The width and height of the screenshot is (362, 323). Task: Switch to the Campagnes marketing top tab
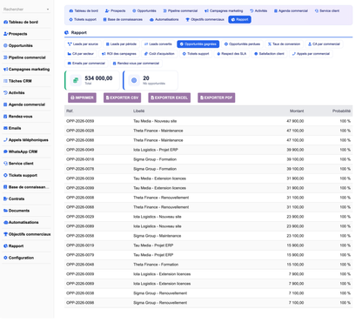coord(224,10)
